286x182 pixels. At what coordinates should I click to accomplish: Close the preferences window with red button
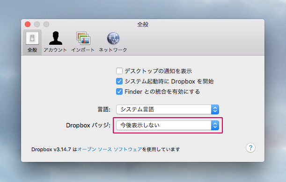click(x=28, y=24)
